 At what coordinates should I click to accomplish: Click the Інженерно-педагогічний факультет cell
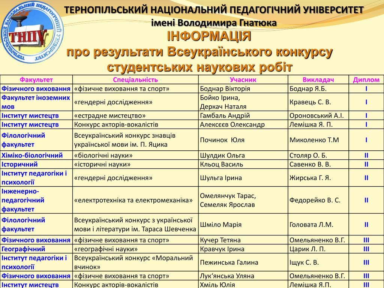tap(36, 200)
